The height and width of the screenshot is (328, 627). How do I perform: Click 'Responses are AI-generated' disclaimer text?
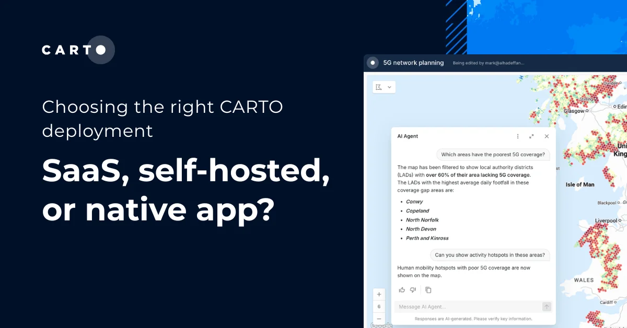click(x=473, y=319)
